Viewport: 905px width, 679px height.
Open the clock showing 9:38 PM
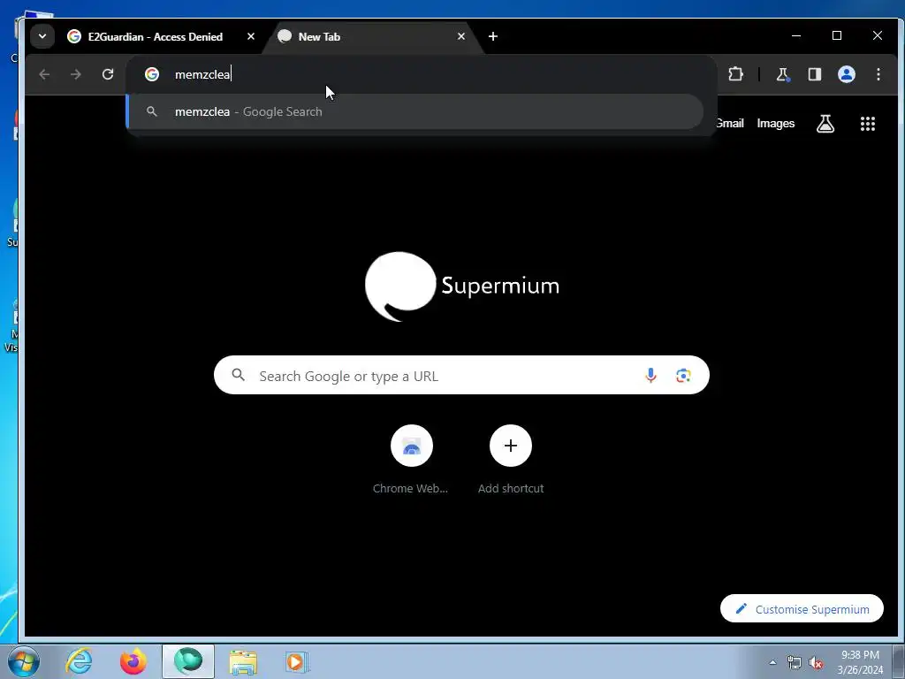[x=860, y=661]
